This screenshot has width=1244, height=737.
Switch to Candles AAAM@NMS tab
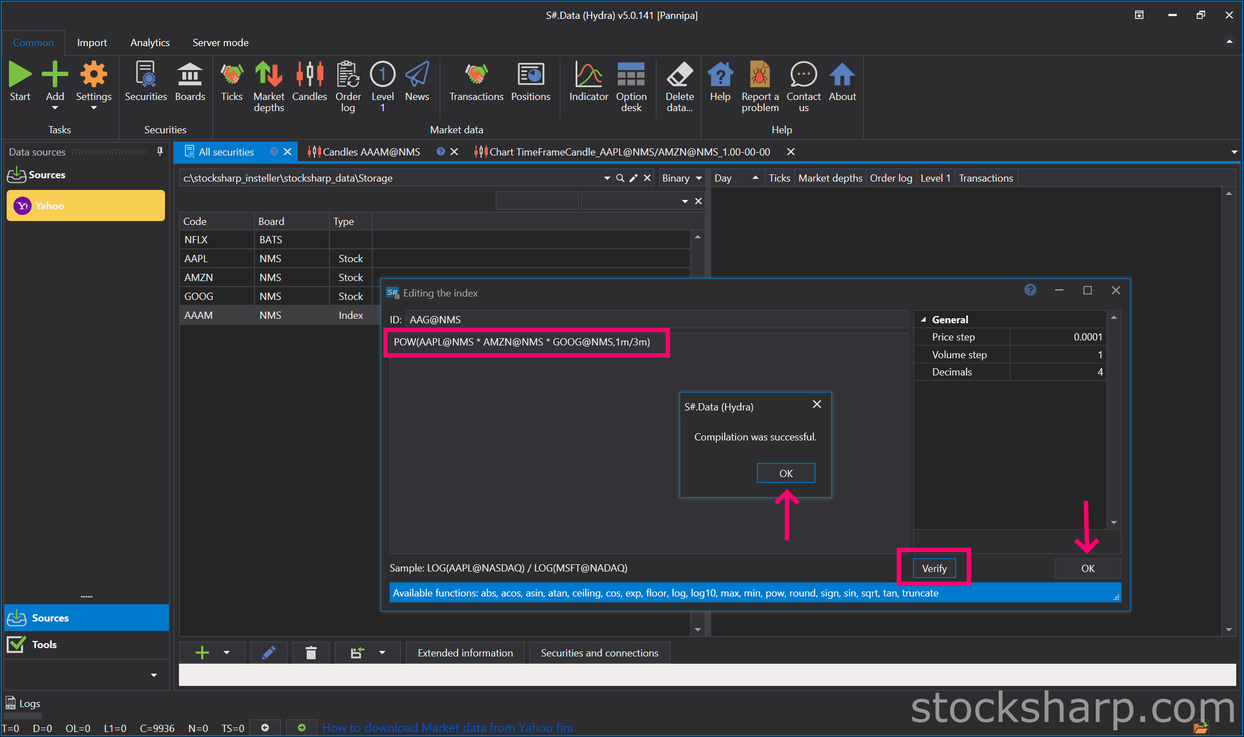tap(371, 152)
